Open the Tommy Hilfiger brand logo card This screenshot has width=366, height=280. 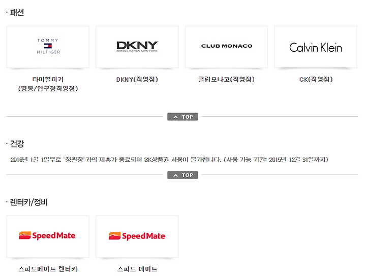click(x=48, y=47)
